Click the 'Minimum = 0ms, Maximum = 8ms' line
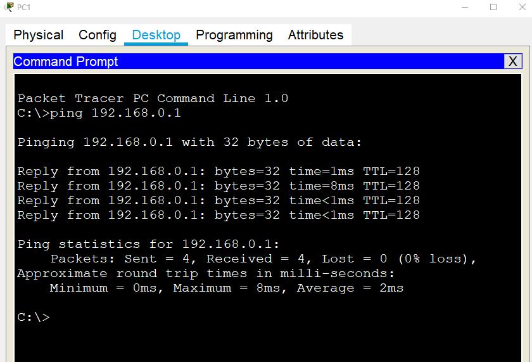Viewport: 532px width, 362px height. pyautogui.click(x=227, y=288)
